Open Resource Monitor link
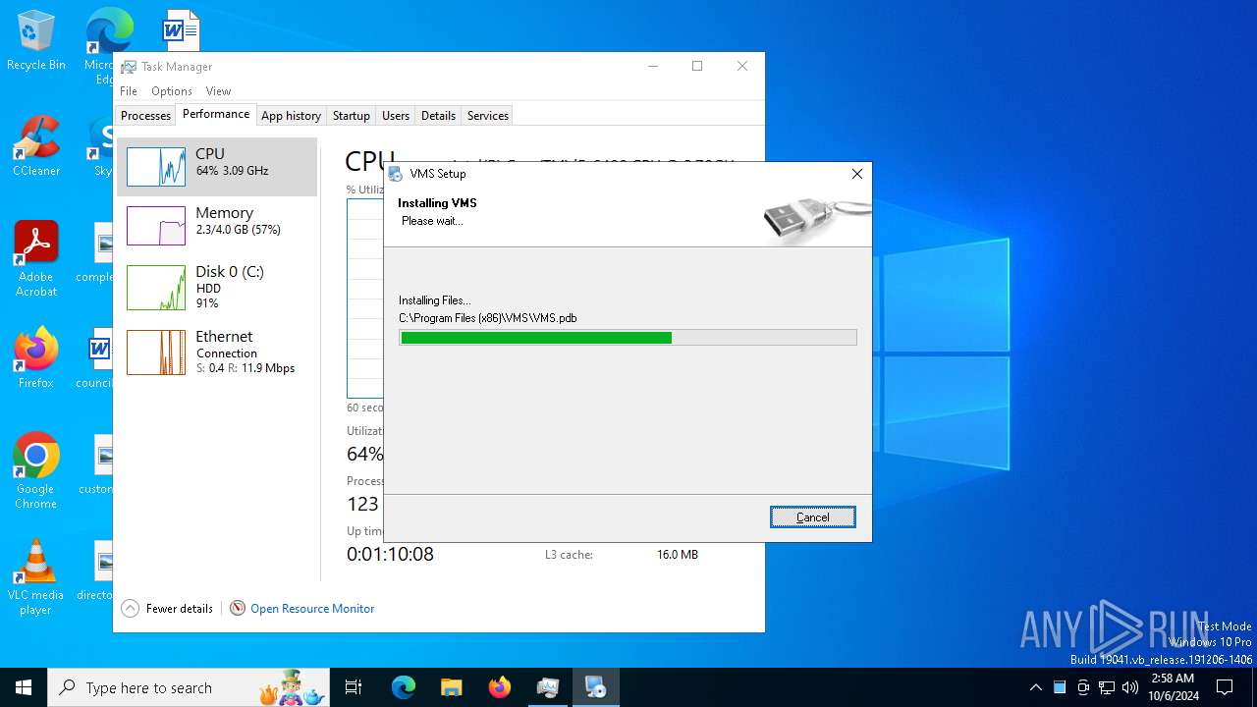Image resolution: width=1257 pixels, height=707 pixels. (x=312, y=609)
